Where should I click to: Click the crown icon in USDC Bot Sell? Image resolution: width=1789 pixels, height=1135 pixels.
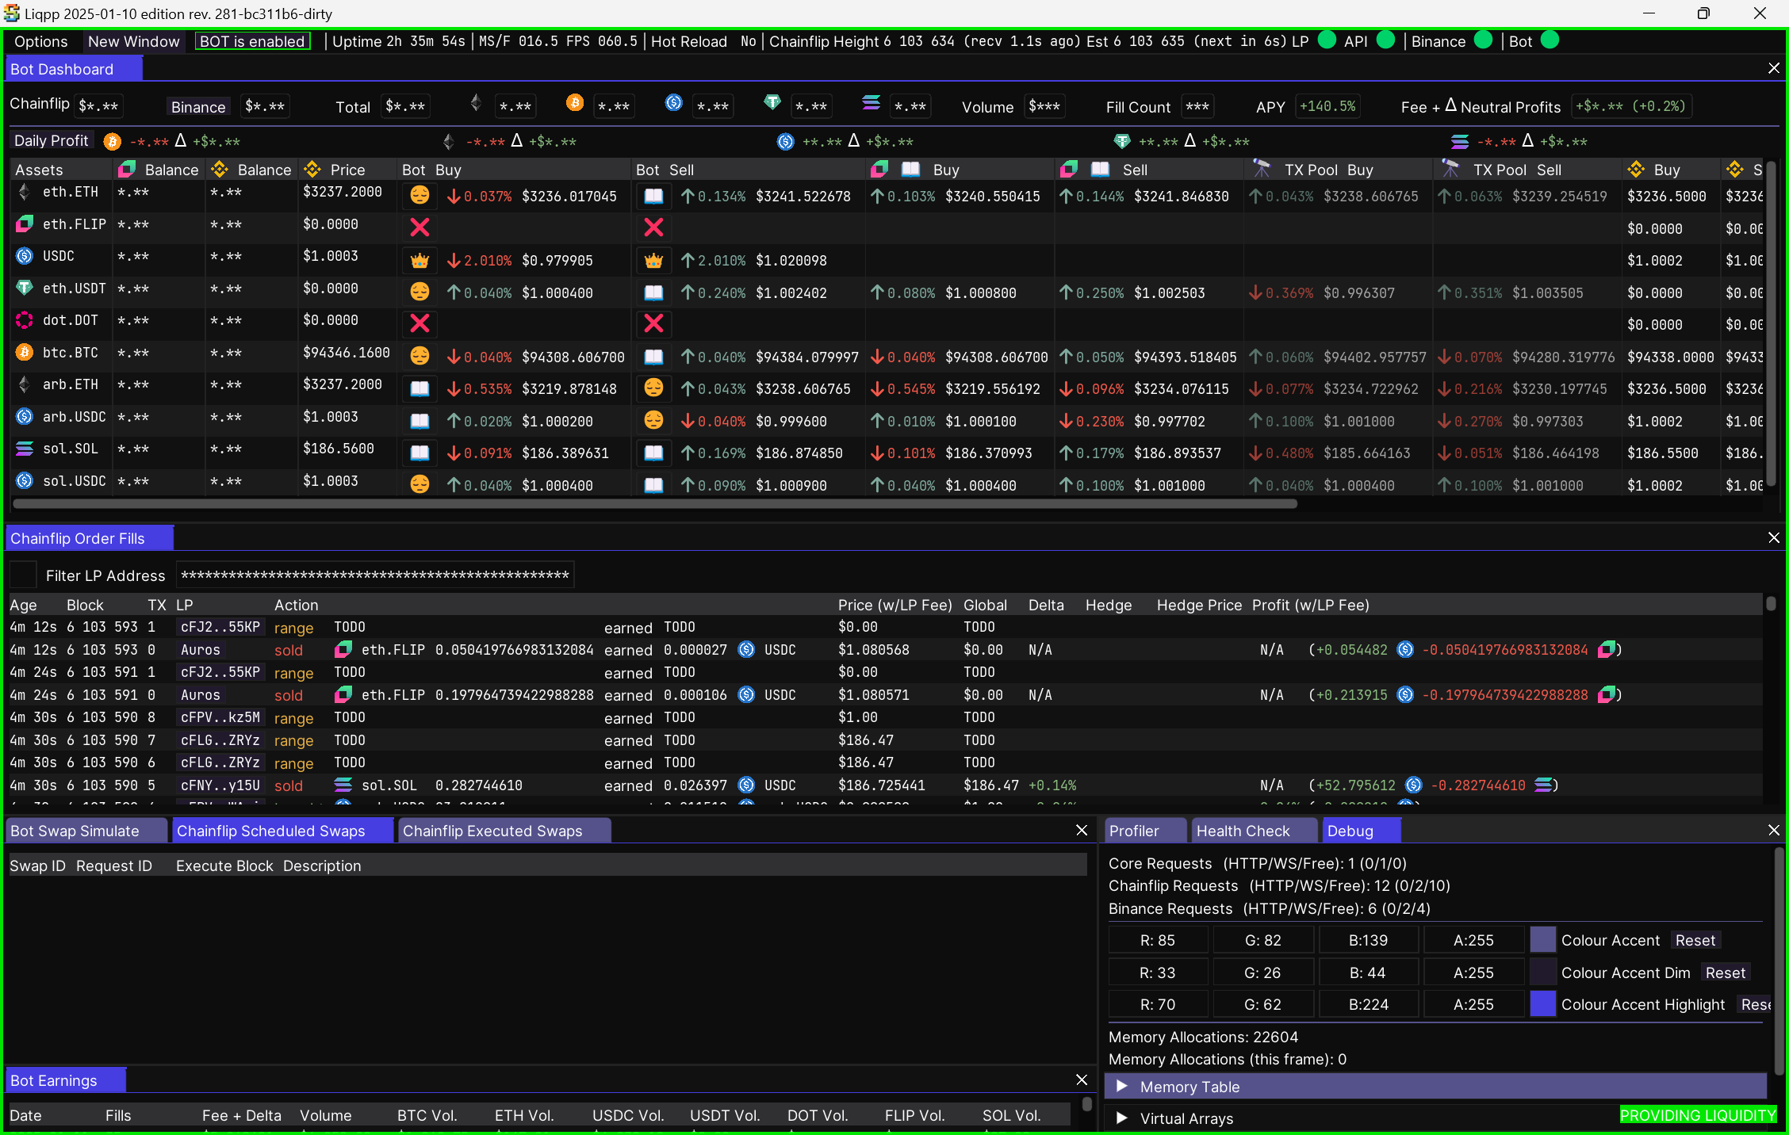[653, 260]
